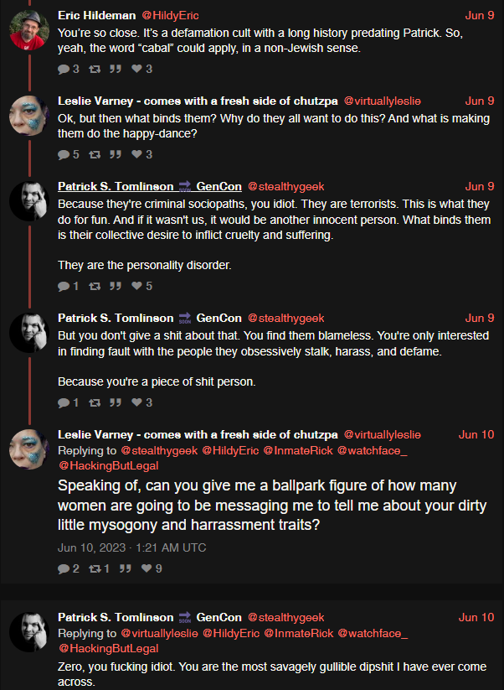Click quote icon on the main 'Speaking of' tweet
Viewport: 504px width, 690px height.
(126, 568)
